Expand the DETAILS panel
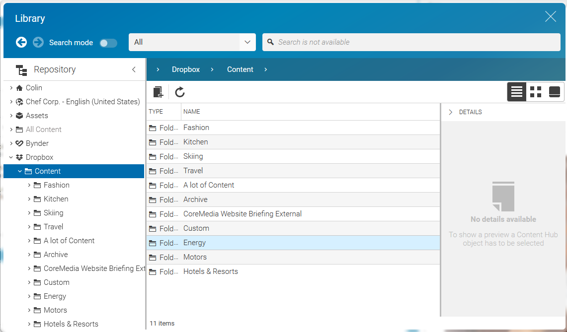This screenshot has width=567, height=332. (451, 112)
